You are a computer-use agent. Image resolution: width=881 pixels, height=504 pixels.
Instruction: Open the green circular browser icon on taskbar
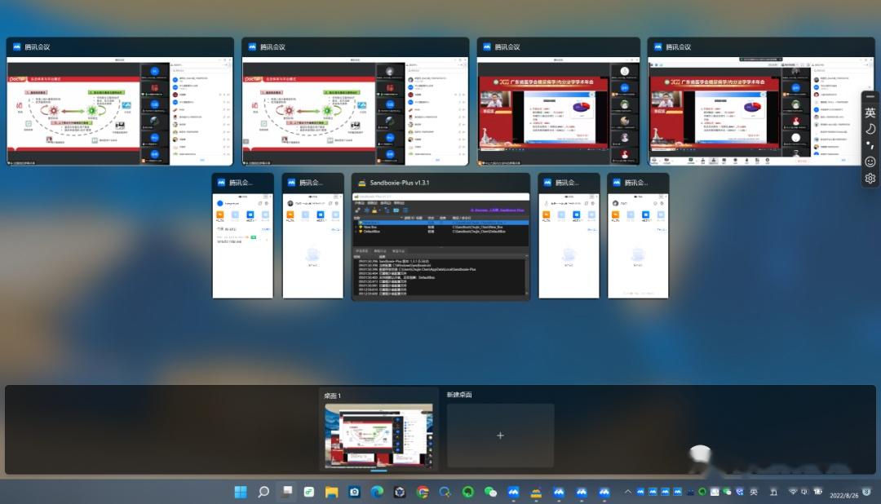pyautogui.click(x=467, y=493)
